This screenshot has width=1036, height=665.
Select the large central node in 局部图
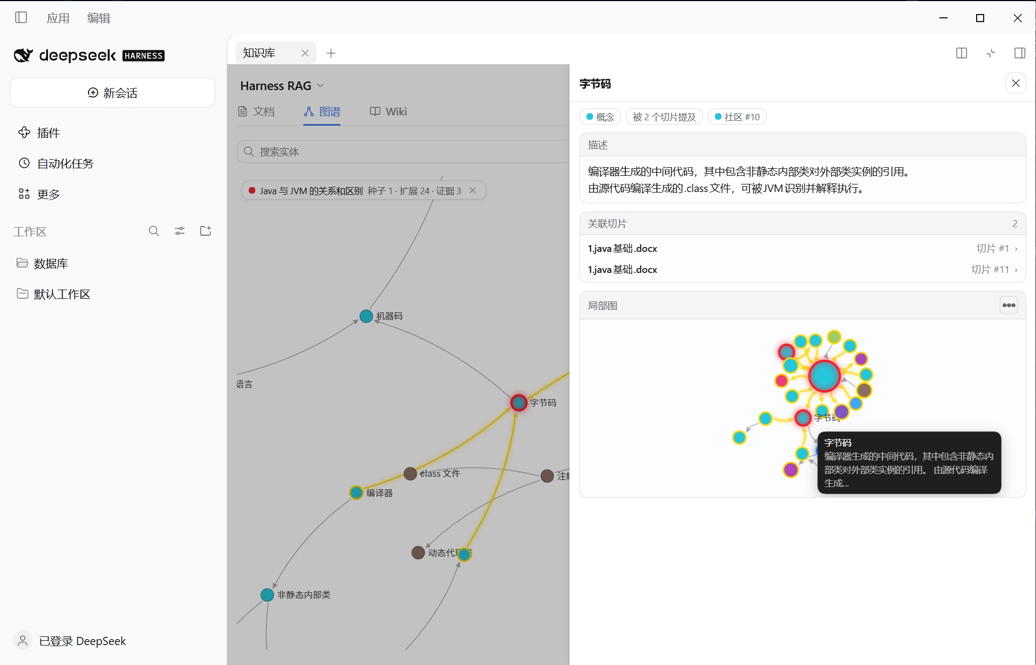[824, 376]
